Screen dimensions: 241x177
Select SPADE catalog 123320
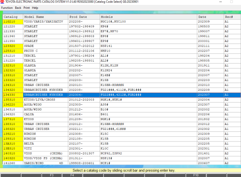click(x=13, y=46)
